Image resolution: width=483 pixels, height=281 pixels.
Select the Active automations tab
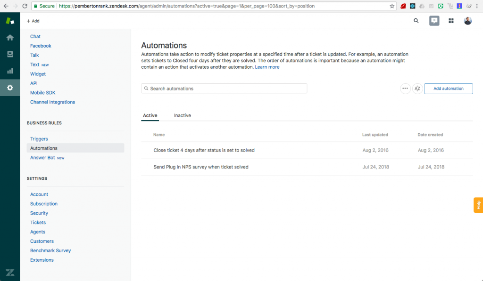pos(150,115)
